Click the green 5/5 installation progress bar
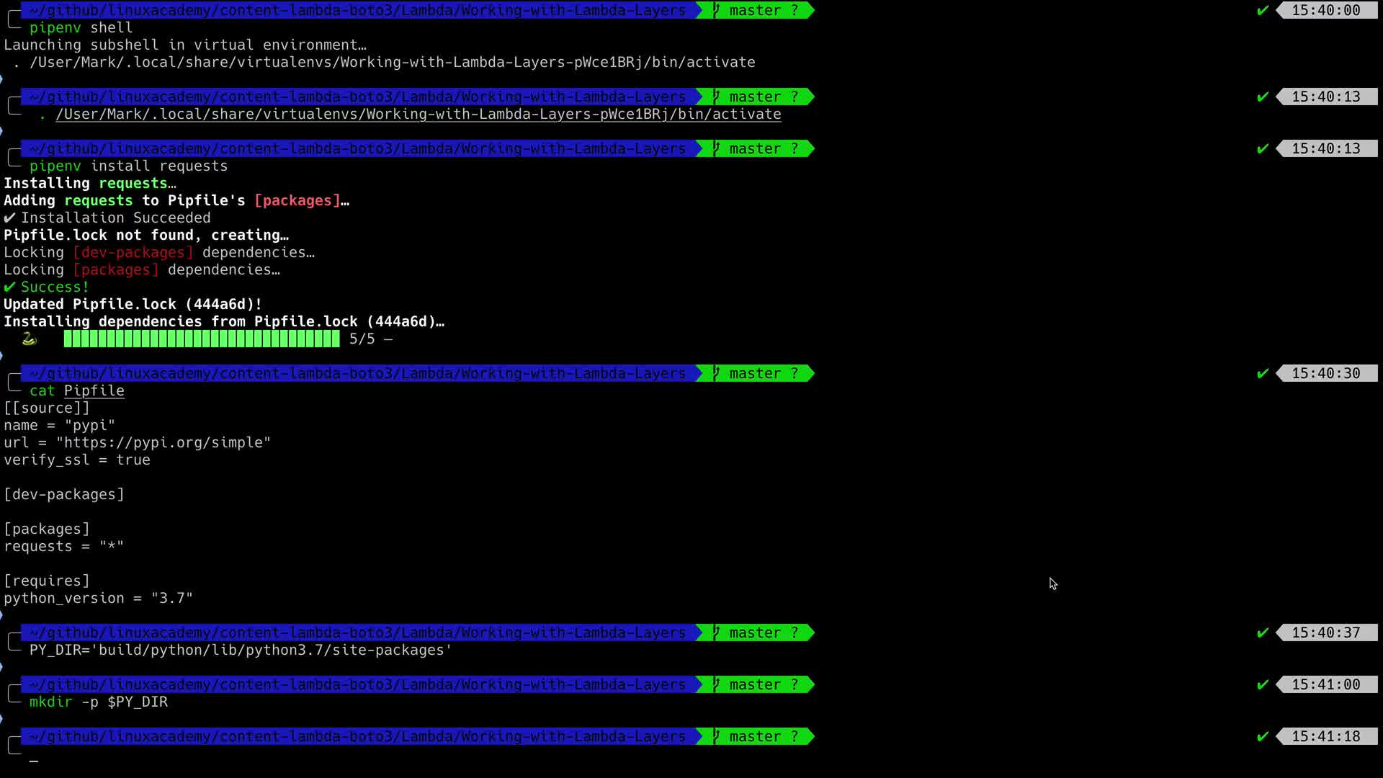Image resolution: width=1383 pixels, height=778 pixels. [202, 339]
